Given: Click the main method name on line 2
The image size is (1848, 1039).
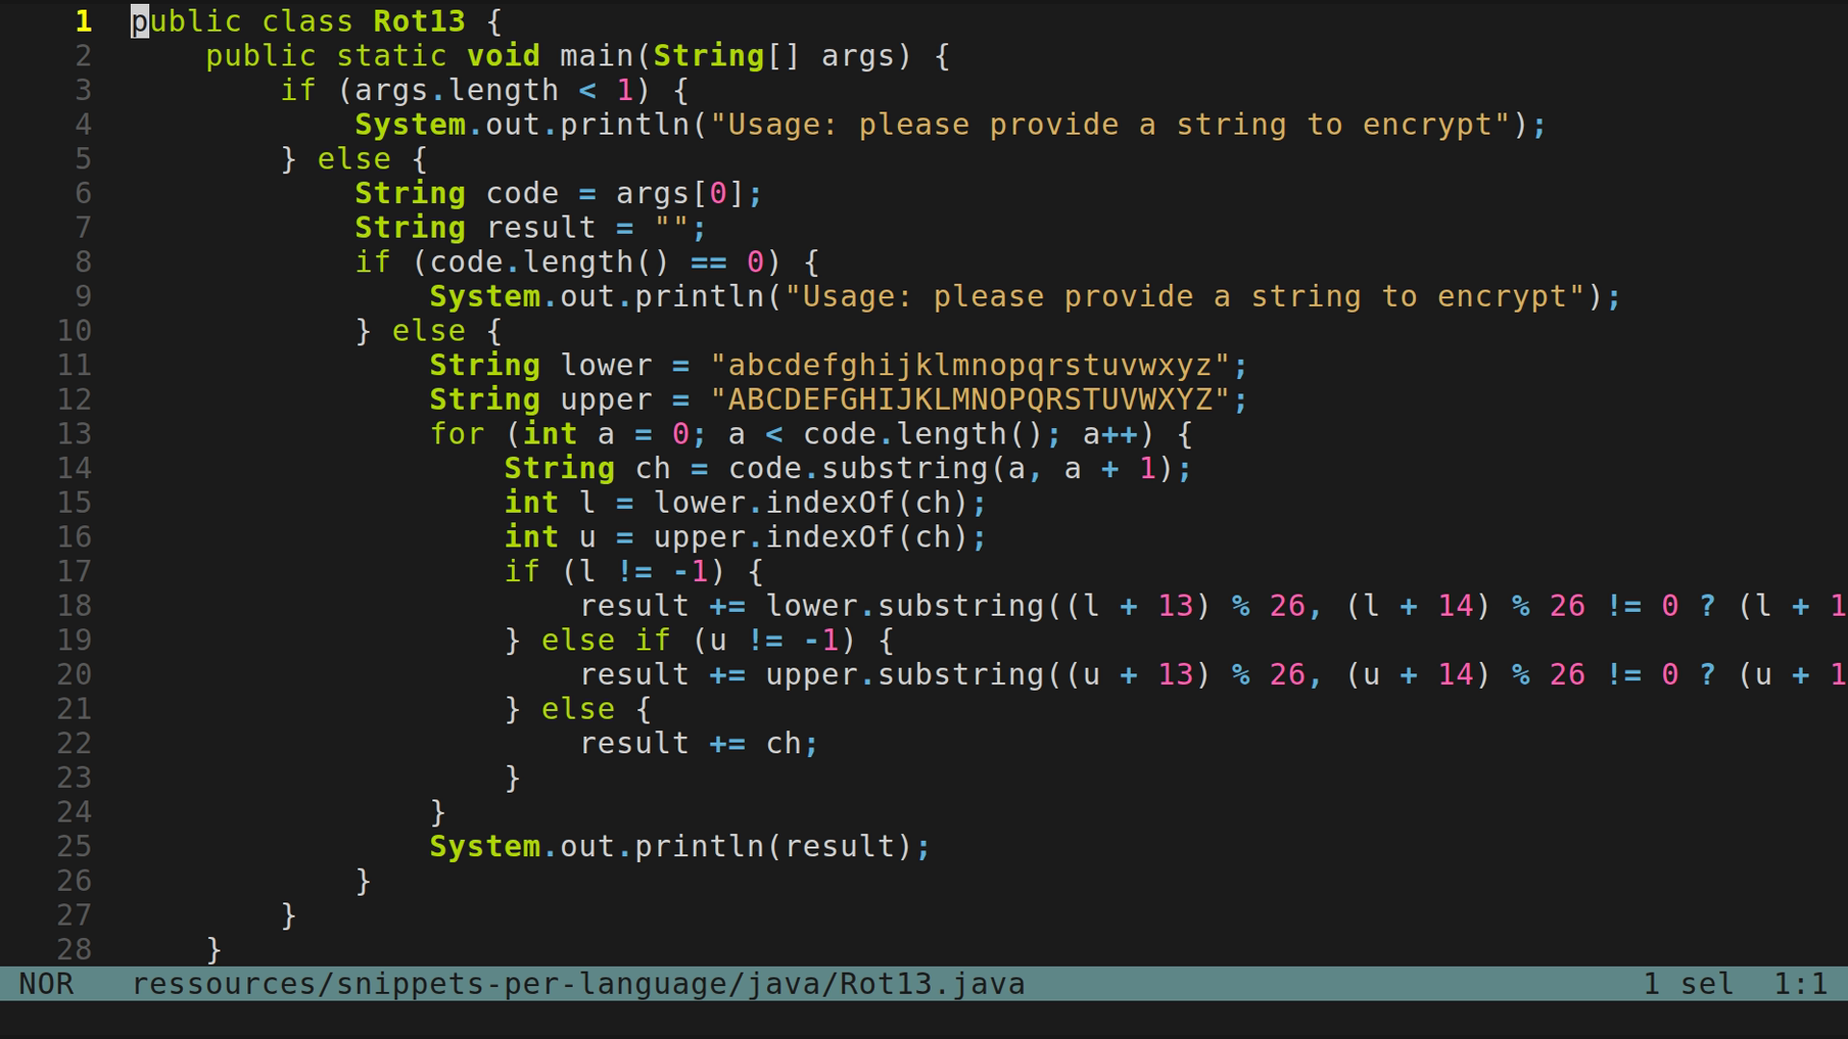Looking at the screenshot, I should (599, 55).
